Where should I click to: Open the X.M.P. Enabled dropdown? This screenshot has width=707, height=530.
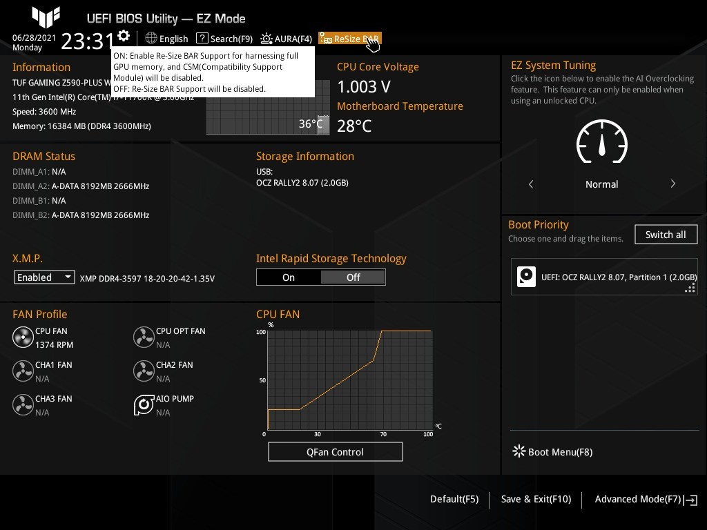(x=44, y=277)
